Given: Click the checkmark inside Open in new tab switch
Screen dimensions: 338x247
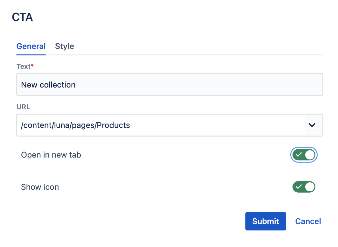Looking at the screenshot, I should click(299, 155).
